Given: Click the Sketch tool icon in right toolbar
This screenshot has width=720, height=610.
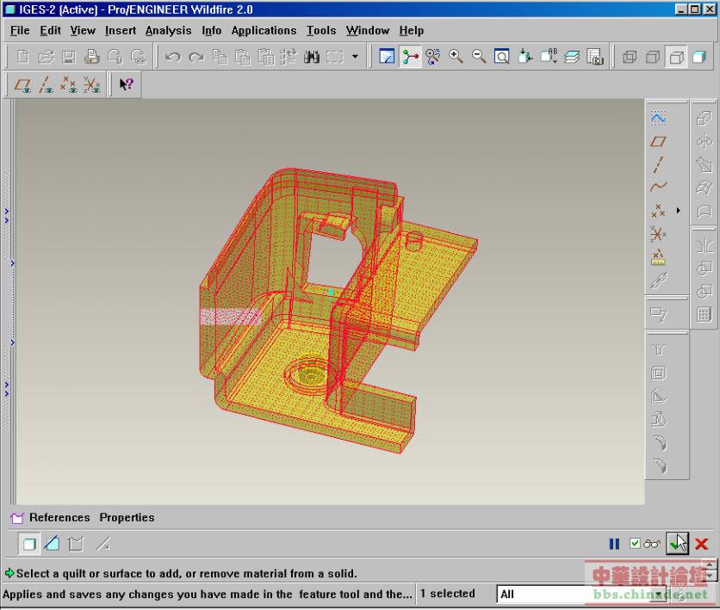Looking at the screenshot, I should 658,118.
